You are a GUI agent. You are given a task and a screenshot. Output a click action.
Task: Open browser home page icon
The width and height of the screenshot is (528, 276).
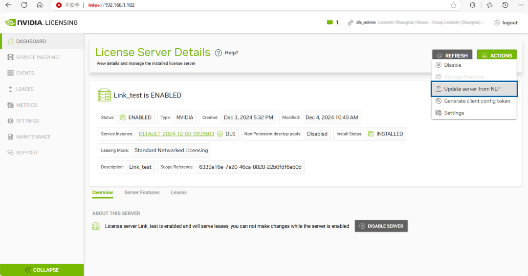(40, 5)
